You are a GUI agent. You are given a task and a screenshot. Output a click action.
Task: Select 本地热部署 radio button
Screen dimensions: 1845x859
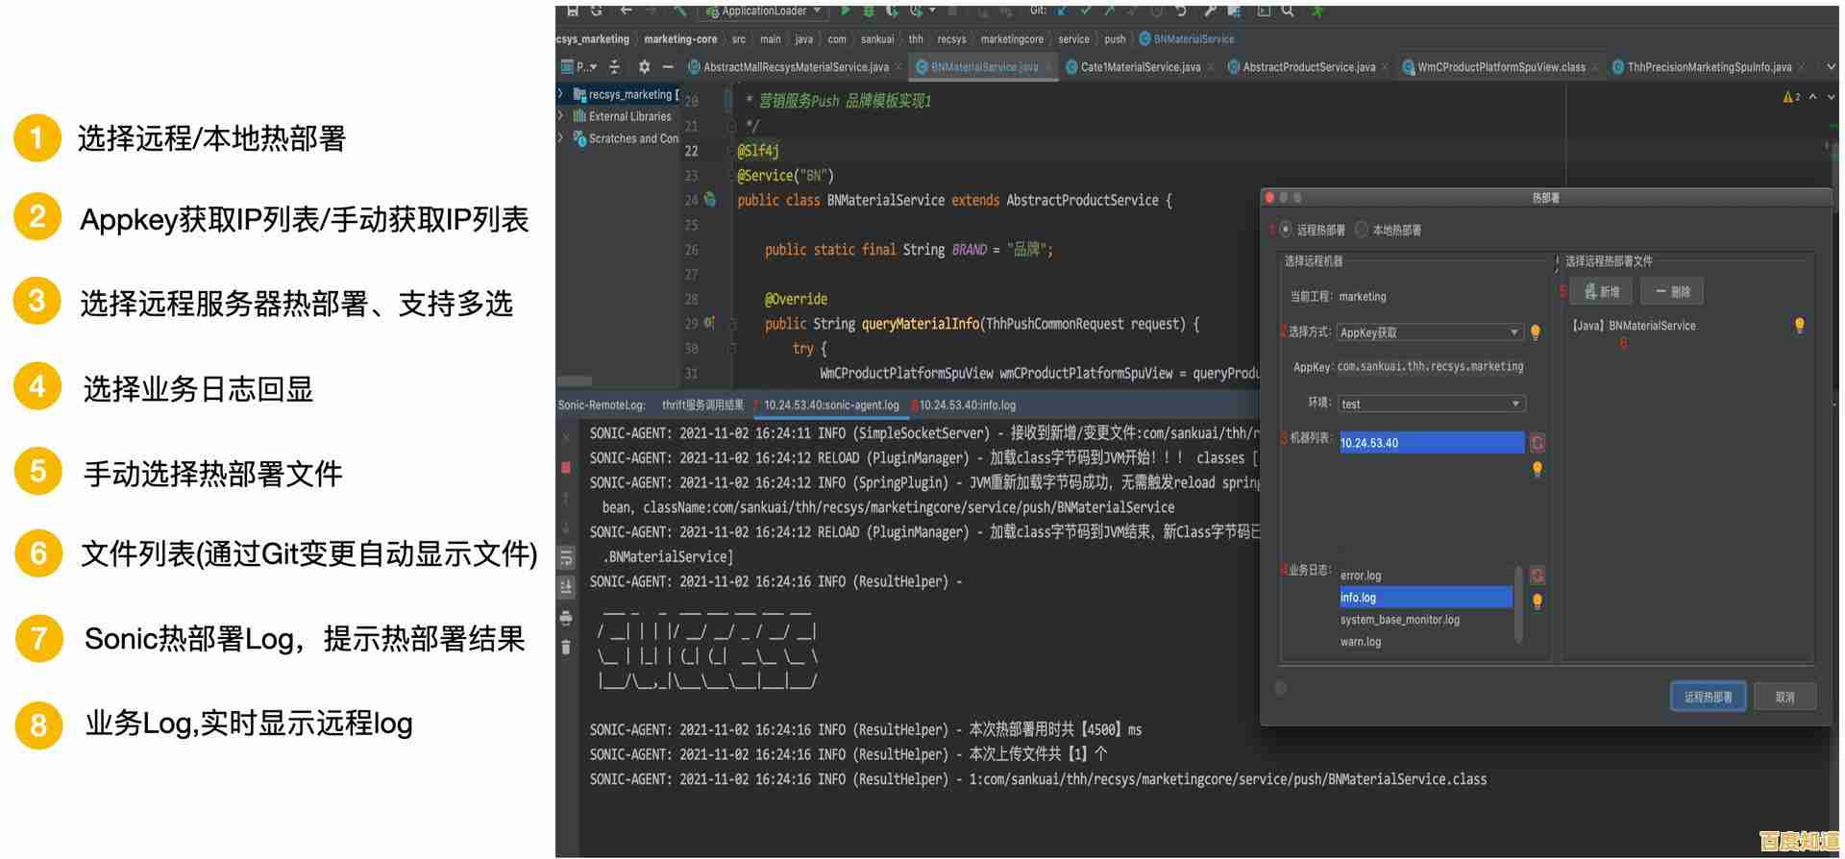pos(1362,230)
